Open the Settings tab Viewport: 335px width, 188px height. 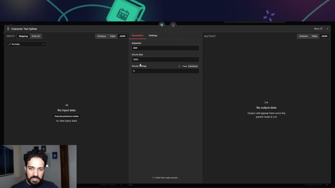pos(153,36)
